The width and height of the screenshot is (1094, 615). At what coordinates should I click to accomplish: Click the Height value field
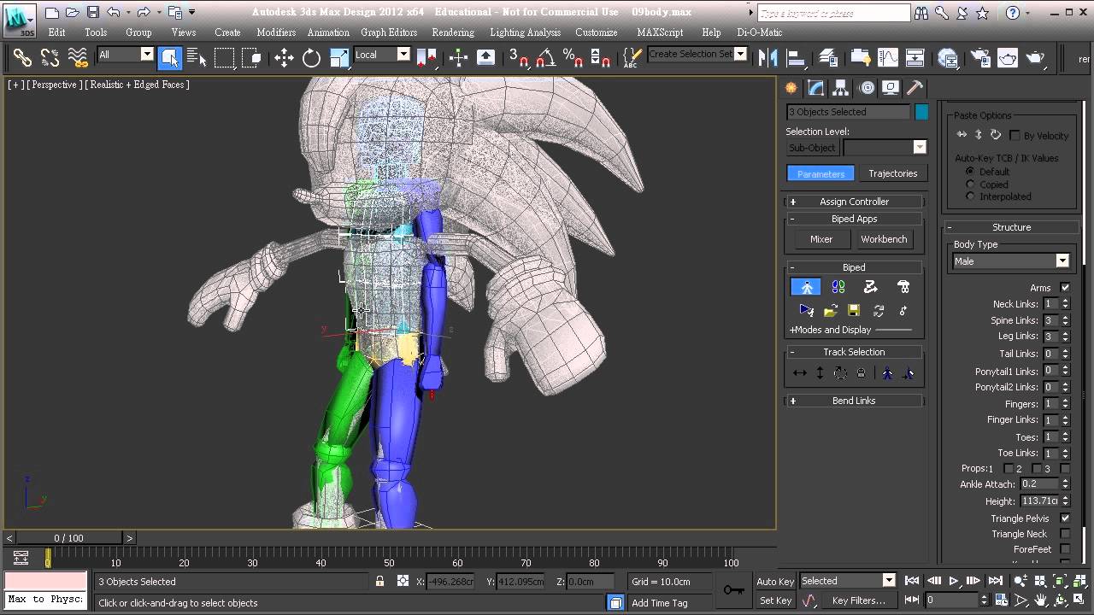pos(1039,501)
